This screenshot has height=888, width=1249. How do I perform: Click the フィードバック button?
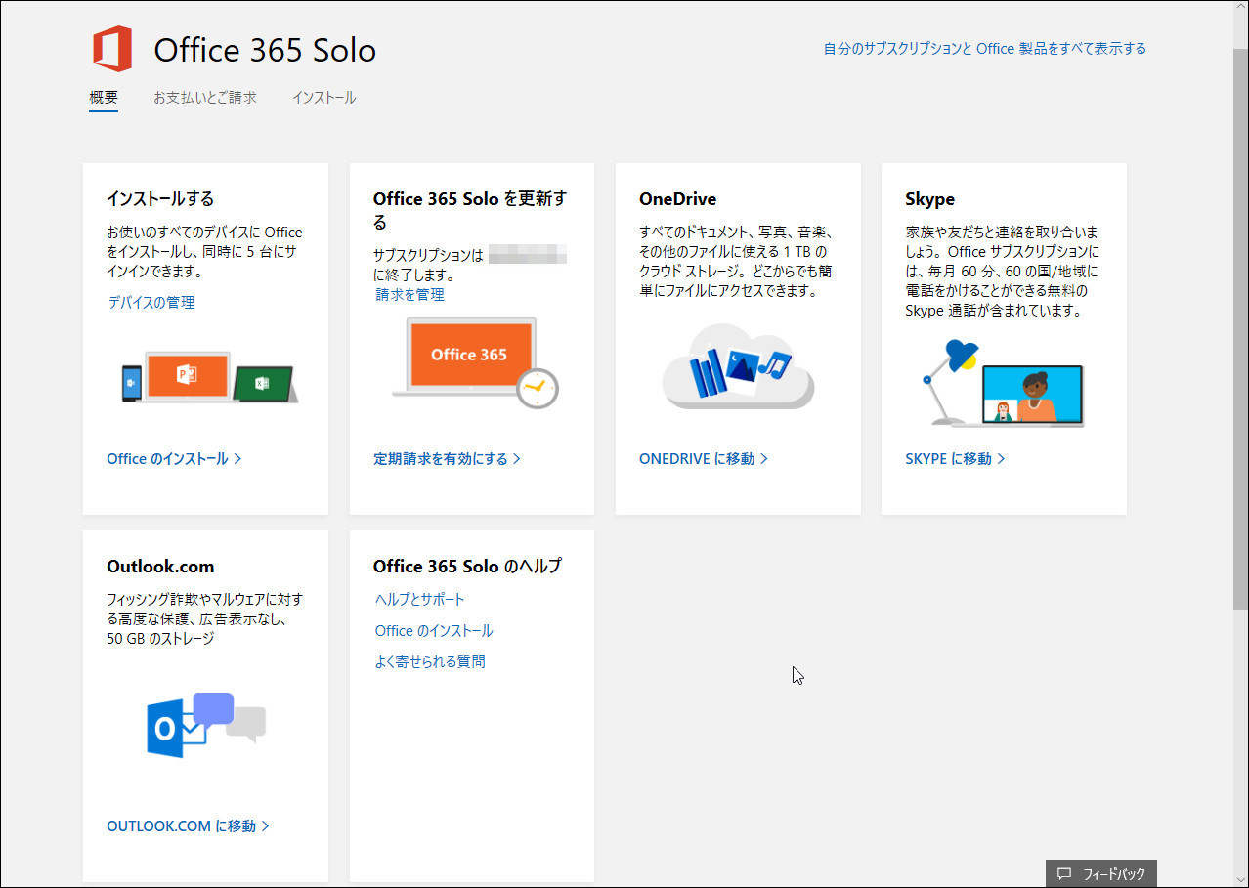pos(1101,873)
